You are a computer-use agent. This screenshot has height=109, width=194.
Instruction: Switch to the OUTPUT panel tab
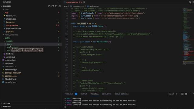pyautogui.click(x=84, y=94)
